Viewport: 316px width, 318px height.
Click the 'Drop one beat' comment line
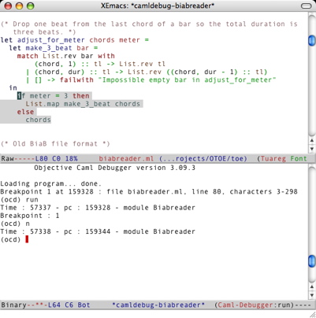[149, 24]
